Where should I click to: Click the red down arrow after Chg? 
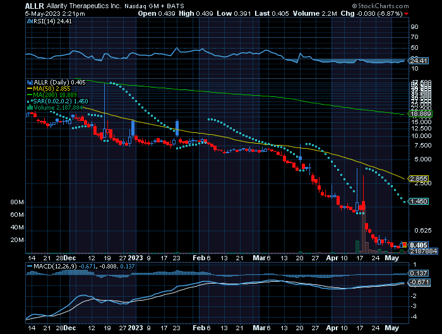coord(406,14)
